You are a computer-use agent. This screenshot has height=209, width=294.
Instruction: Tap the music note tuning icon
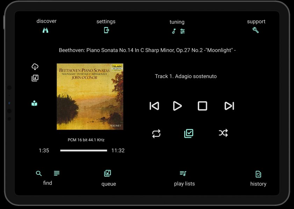(174, 31)
